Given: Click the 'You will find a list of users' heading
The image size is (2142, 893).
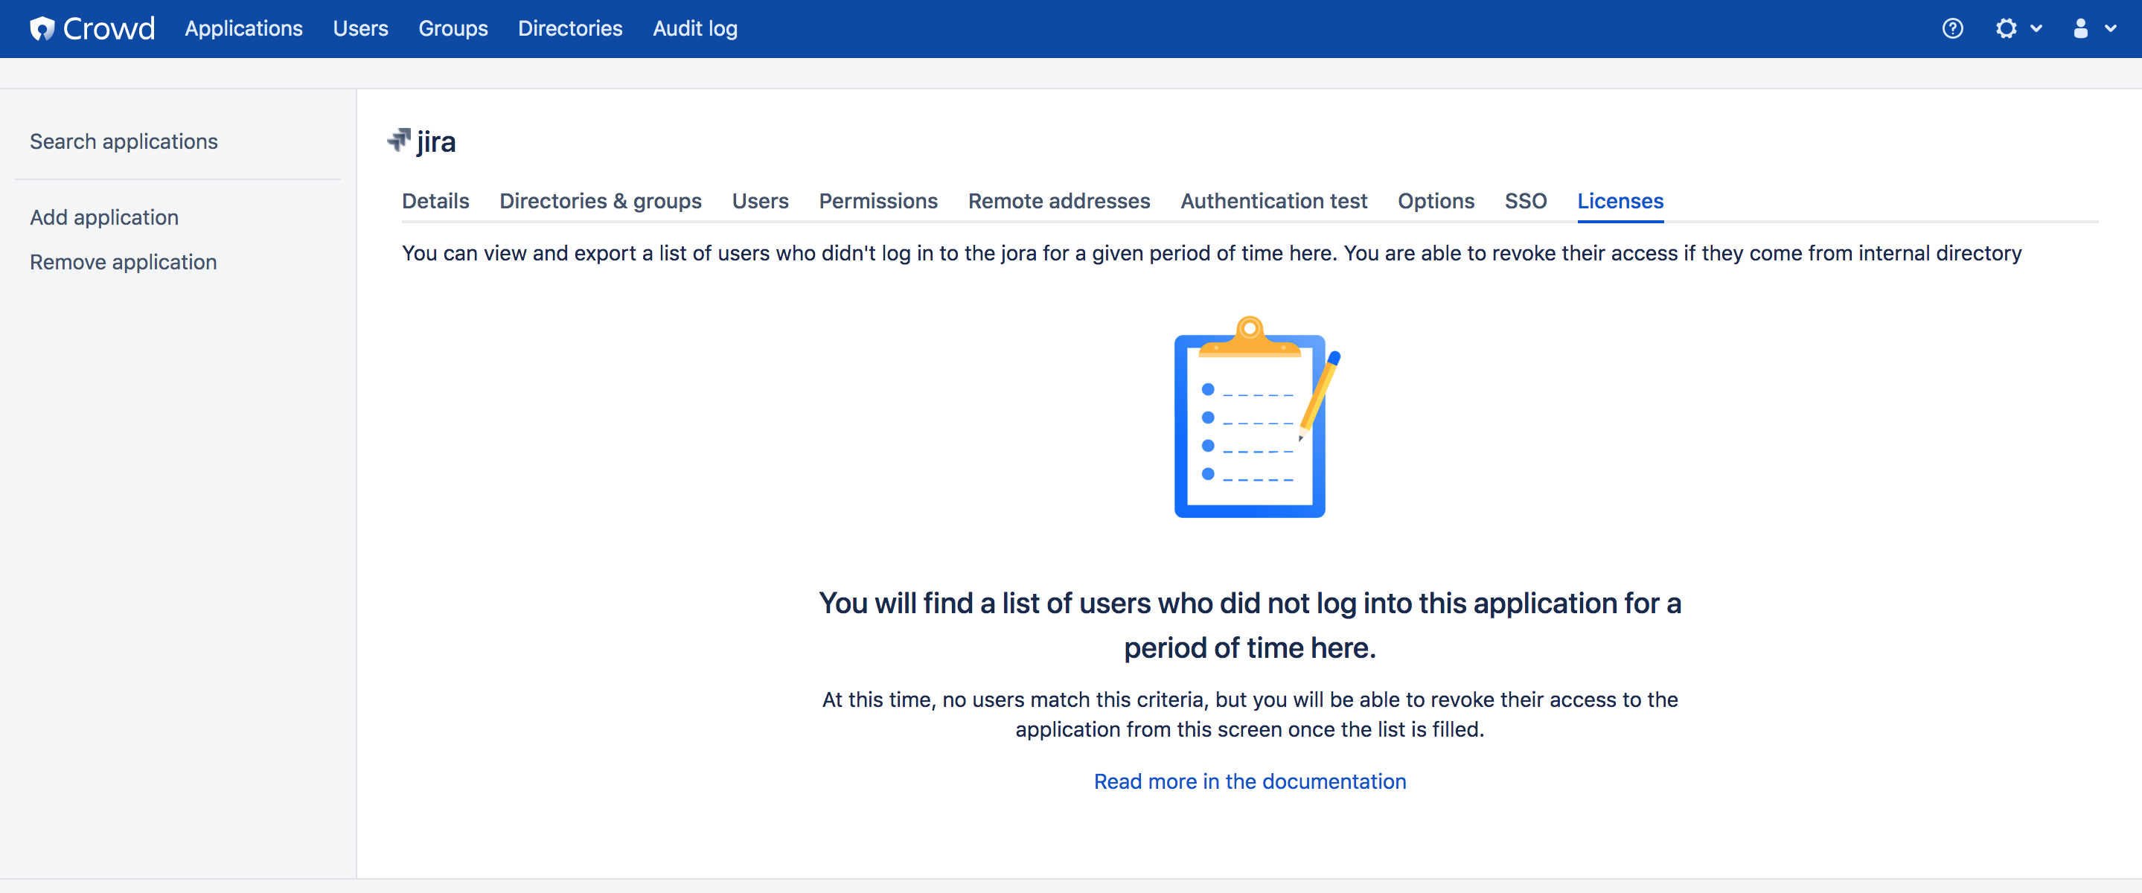Looking at the screenshot, I should click(1250, 625).
